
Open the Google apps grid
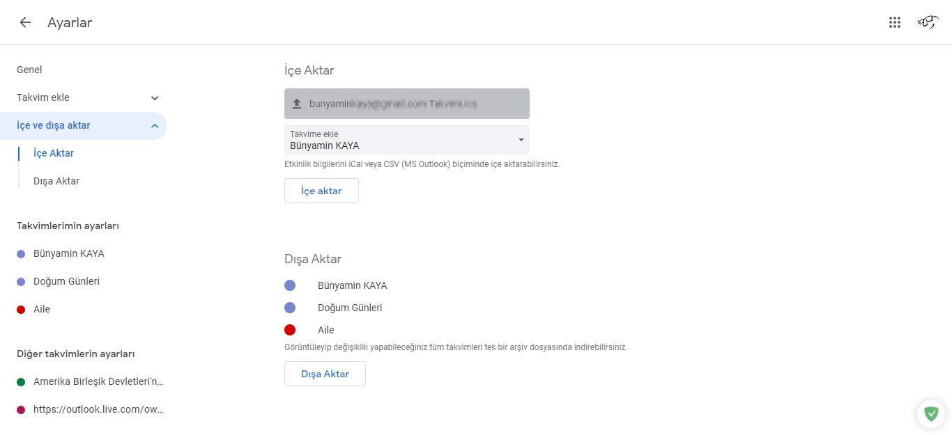coord(894,22)
